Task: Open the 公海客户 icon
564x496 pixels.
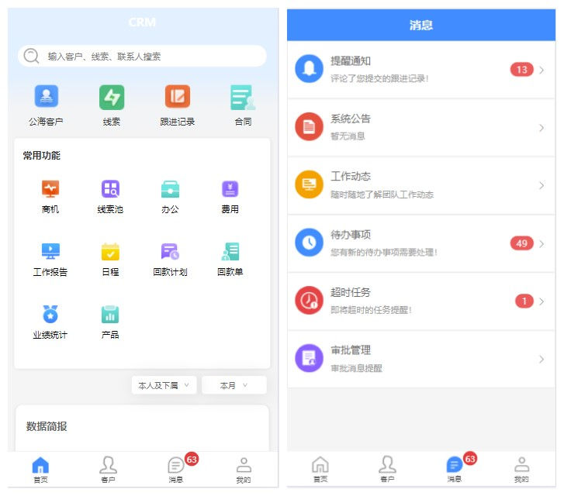Action: pyautogui.click(x=46, y=96)
